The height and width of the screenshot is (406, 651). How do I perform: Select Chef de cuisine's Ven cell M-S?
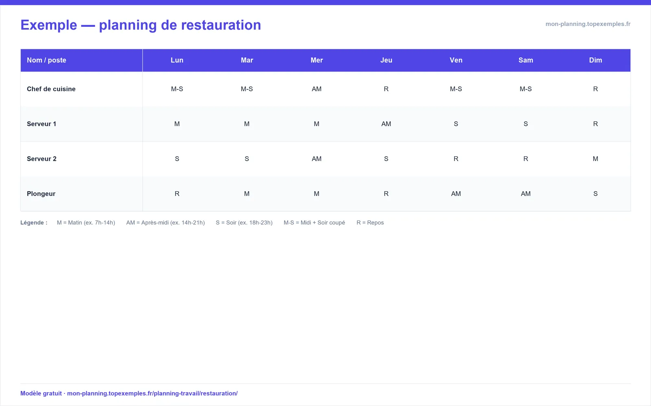456,89
